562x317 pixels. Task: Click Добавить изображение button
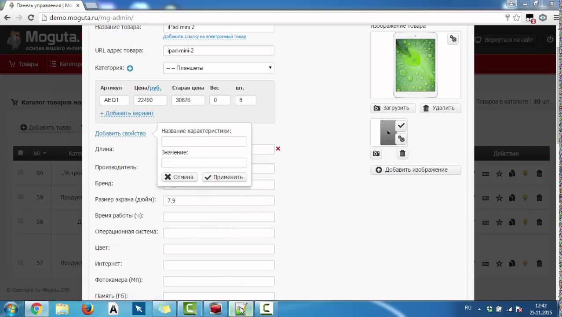pyautogui.click(x=416, y=170)
